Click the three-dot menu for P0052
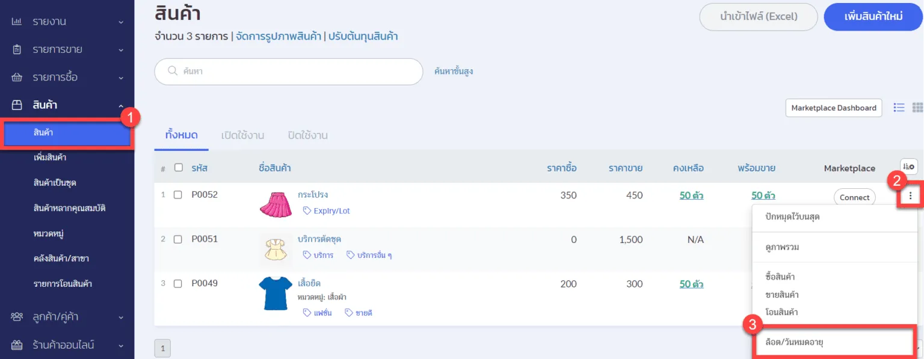The height and width of the screenshot is (359, 924). [911, 196]
